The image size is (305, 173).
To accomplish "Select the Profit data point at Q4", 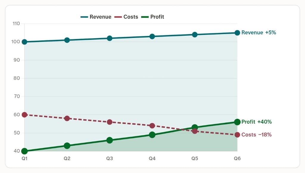I will 152,135.
